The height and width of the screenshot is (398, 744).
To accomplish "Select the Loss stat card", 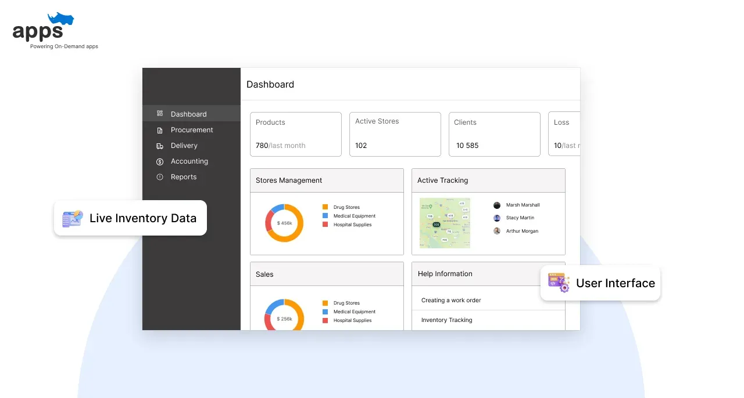I will 564,134.
